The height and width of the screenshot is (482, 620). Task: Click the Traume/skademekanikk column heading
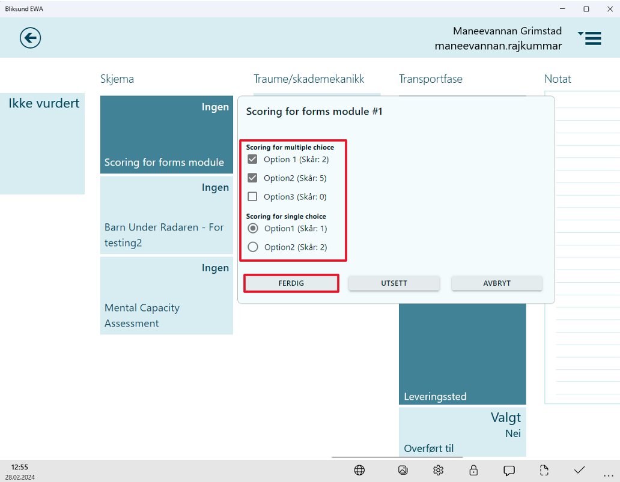click(x=309, y=79)
